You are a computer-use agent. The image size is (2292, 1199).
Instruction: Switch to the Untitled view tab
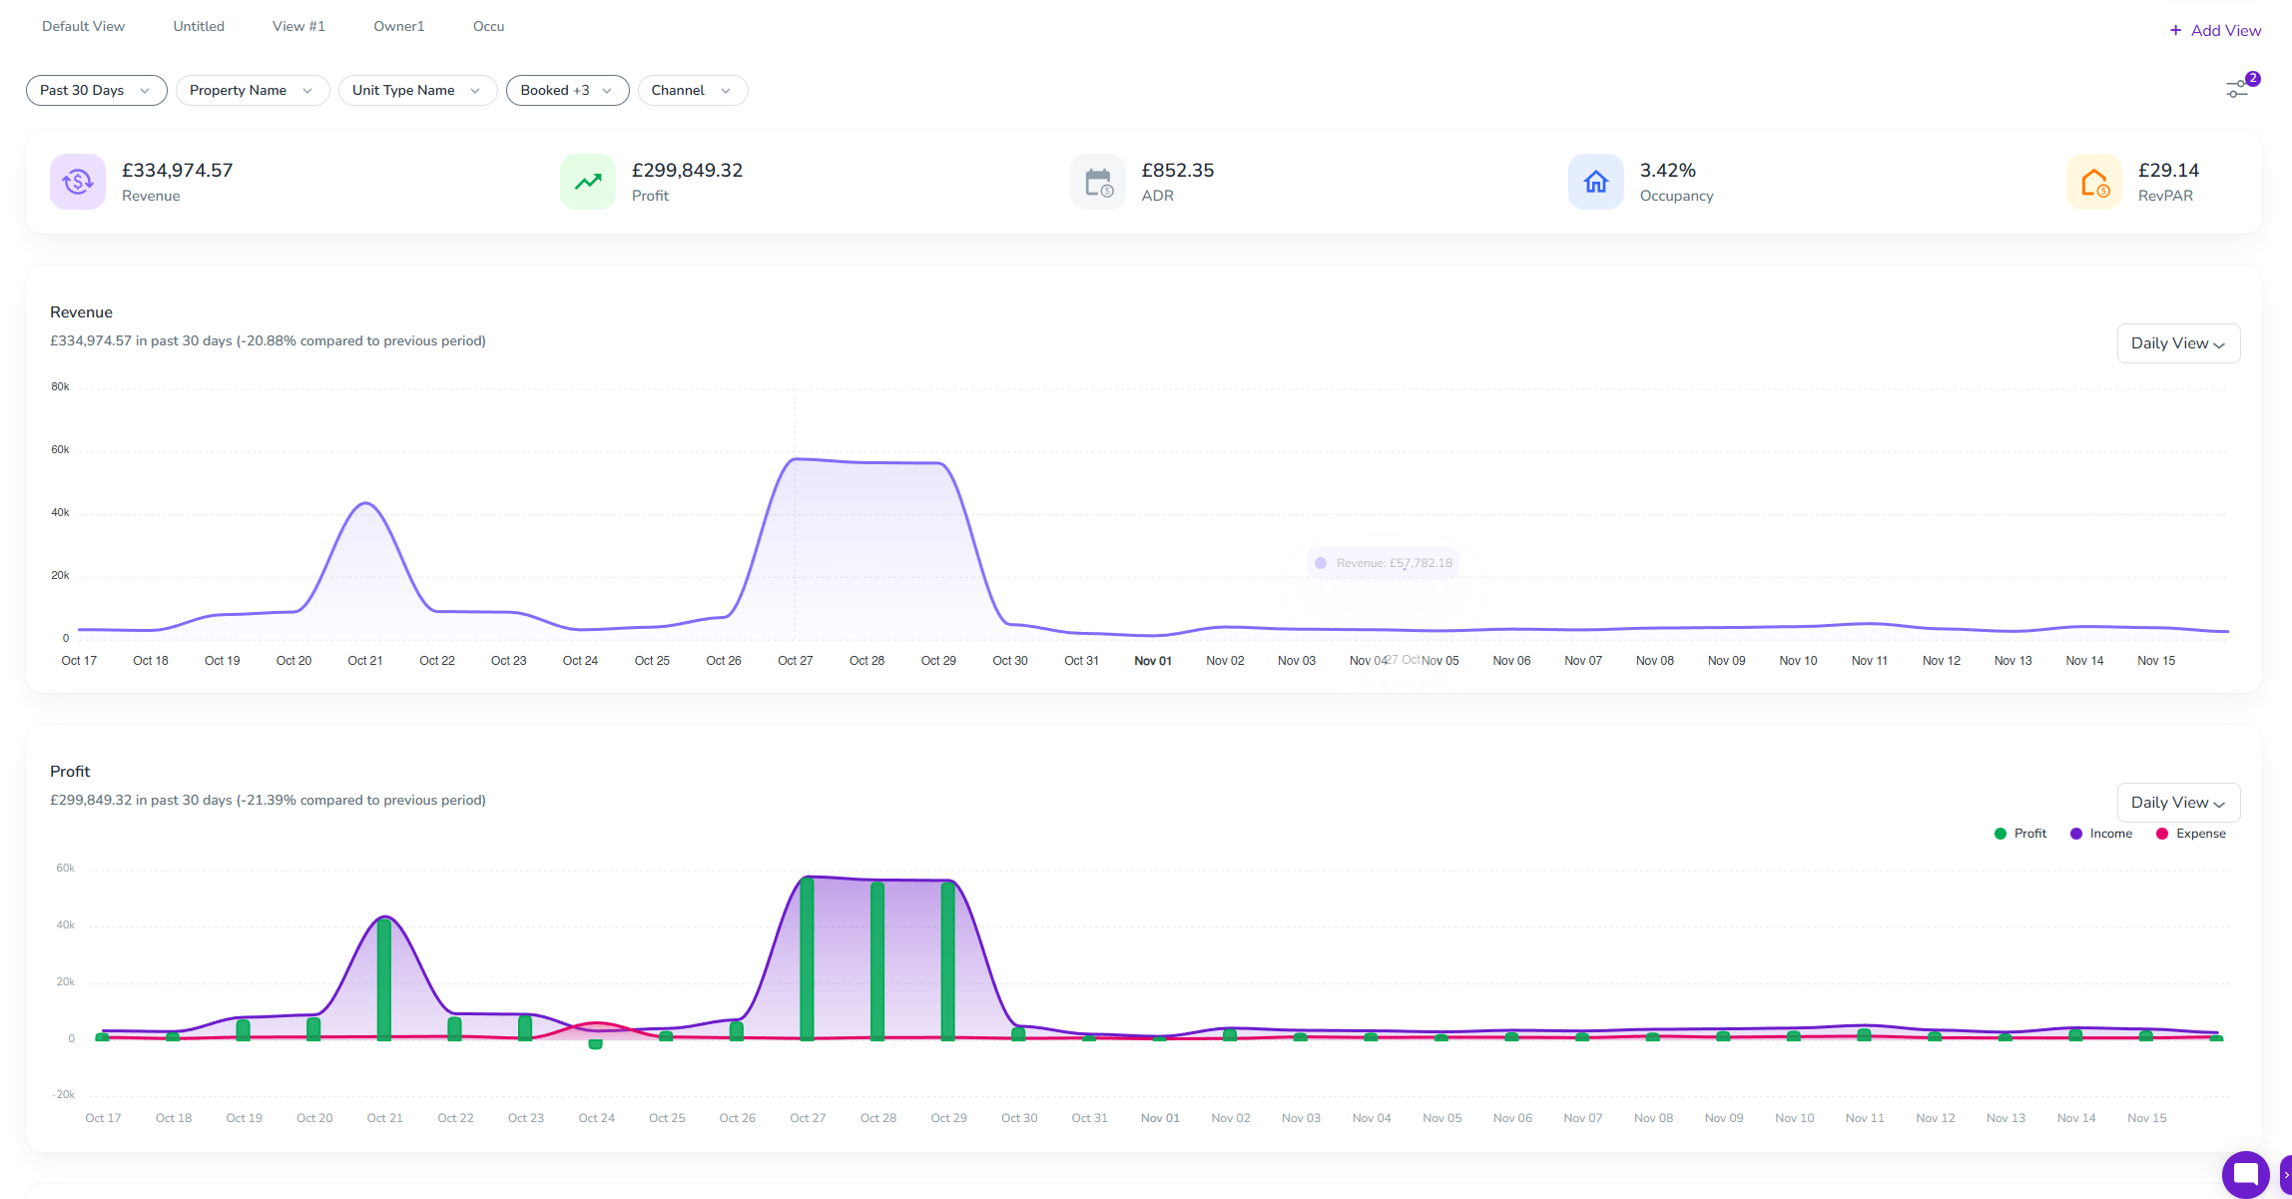point(199,26)
